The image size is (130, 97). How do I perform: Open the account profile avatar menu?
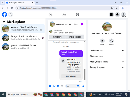[x=123, y=14]
